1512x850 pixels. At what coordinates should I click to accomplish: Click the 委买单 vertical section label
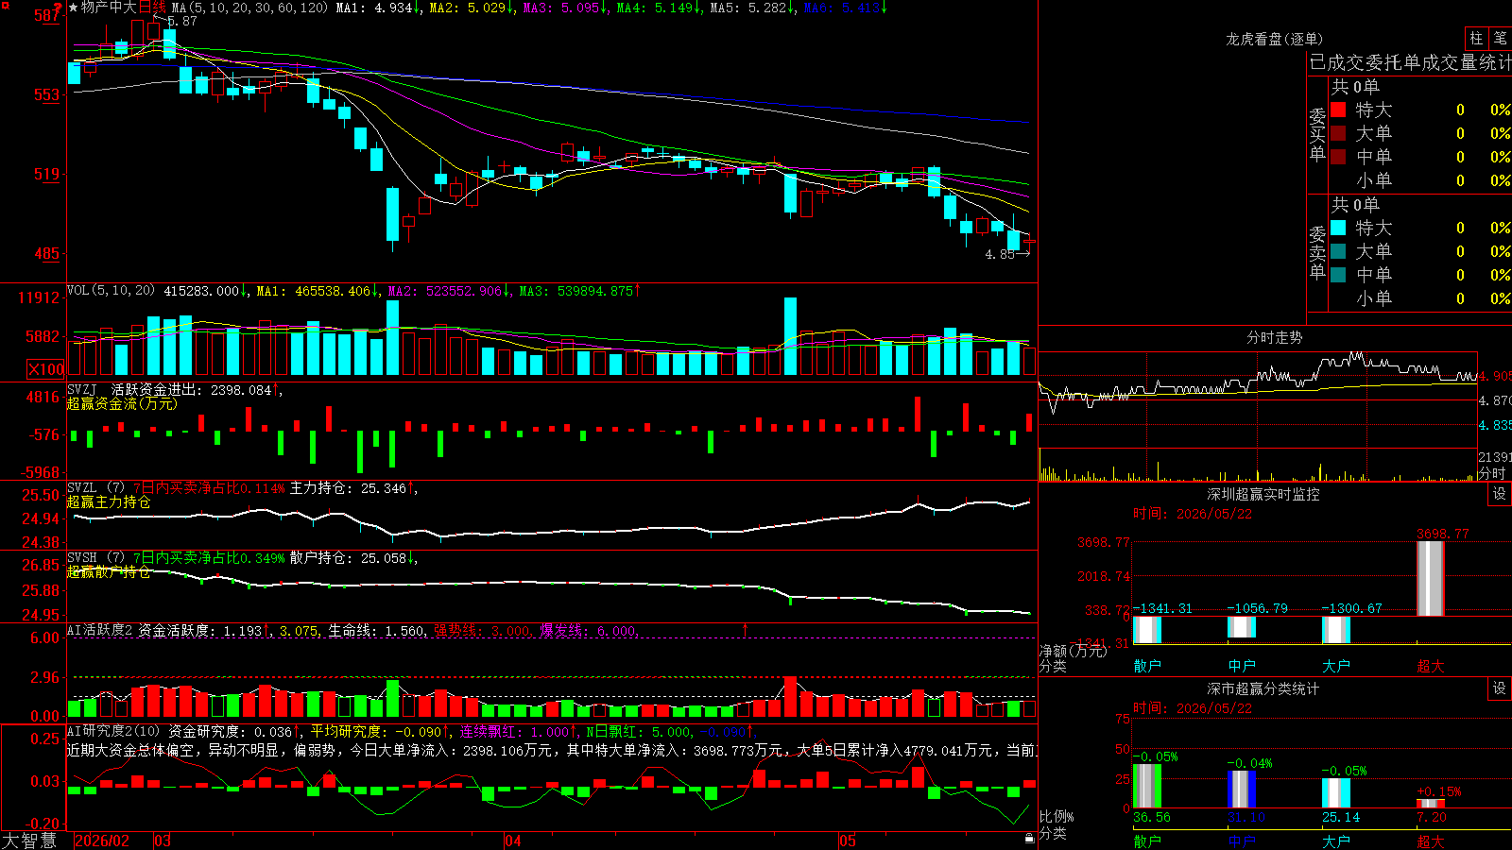1317,134
